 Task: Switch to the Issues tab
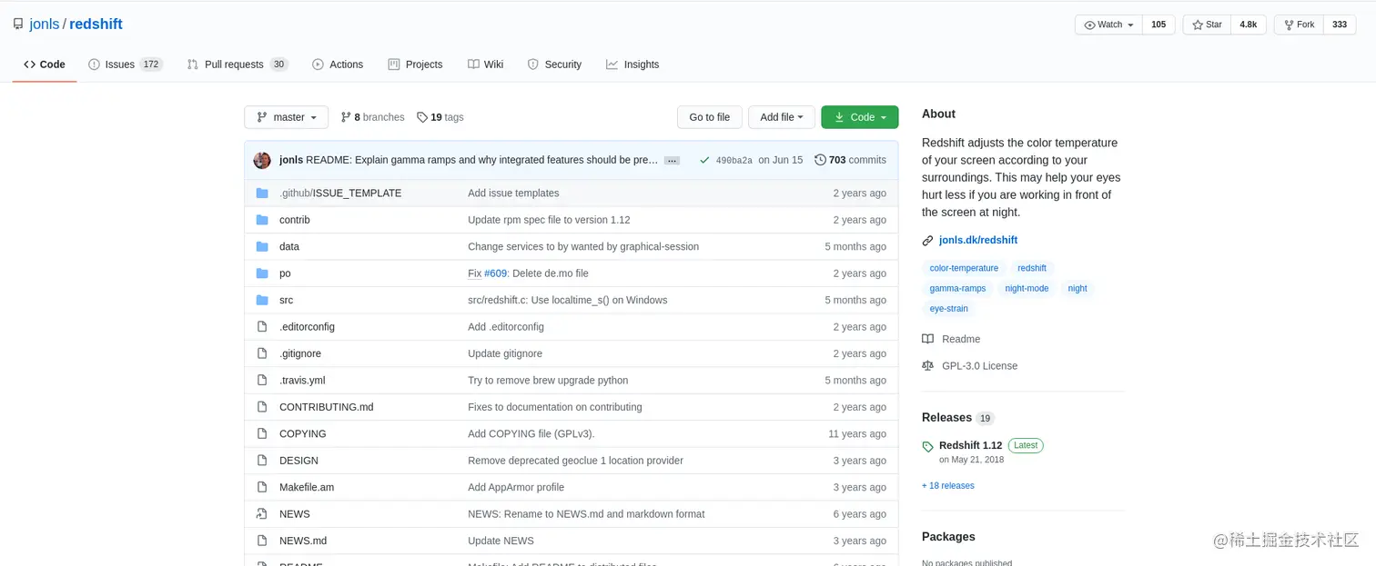[x=126, y=65]
